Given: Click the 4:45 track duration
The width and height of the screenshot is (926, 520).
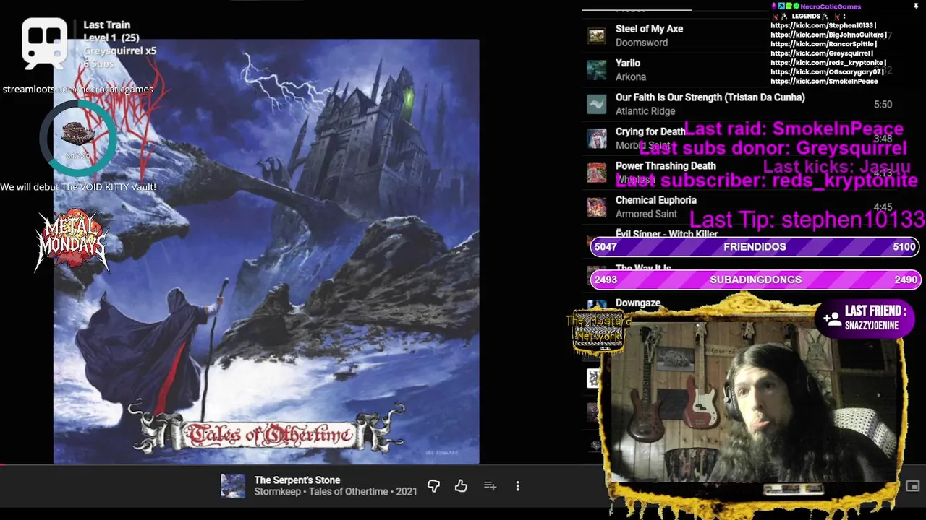Looking at the screenshot, I should tap(883, 207).
